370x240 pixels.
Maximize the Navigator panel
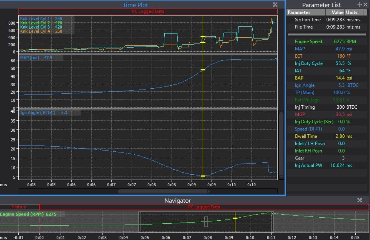pos(360,200)
